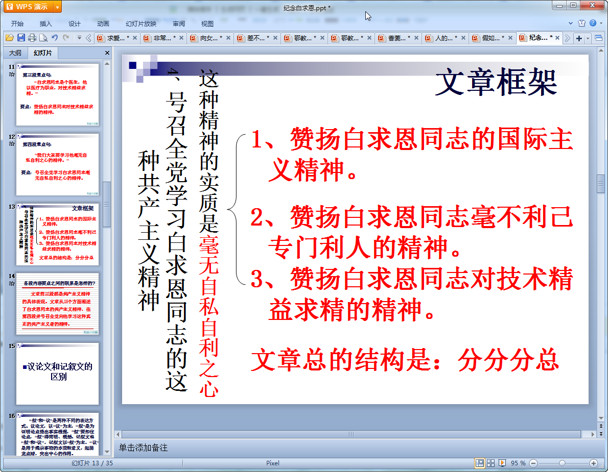Click the animation star icon under slide 11
608x472 pixels.
12,74
